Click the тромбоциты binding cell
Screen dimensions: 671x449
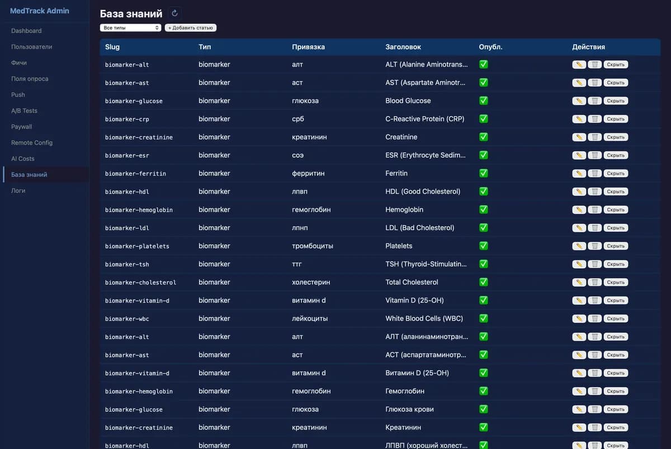(x=313, y=246)
